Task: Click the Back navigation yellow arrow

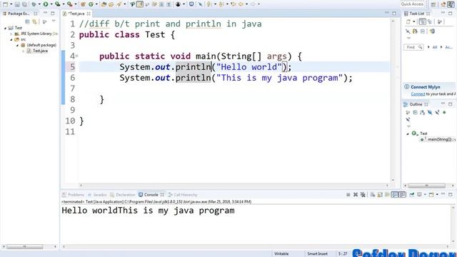Action: pyautogui.click(x=241, y=4)
